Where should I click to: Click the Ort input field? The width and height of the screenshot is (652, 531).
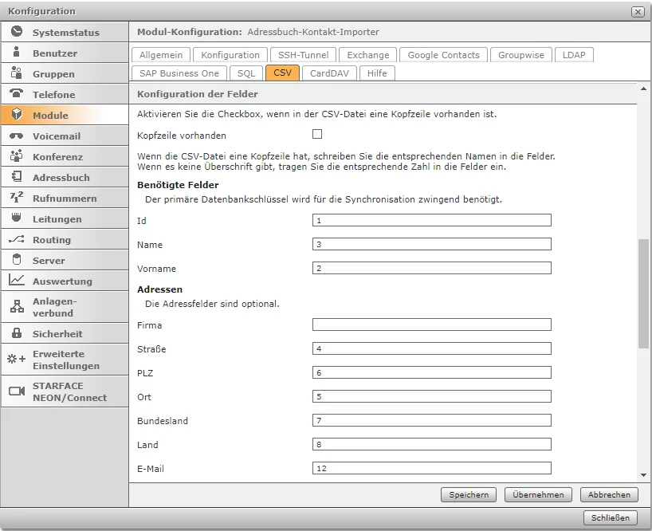click(432, 396)
